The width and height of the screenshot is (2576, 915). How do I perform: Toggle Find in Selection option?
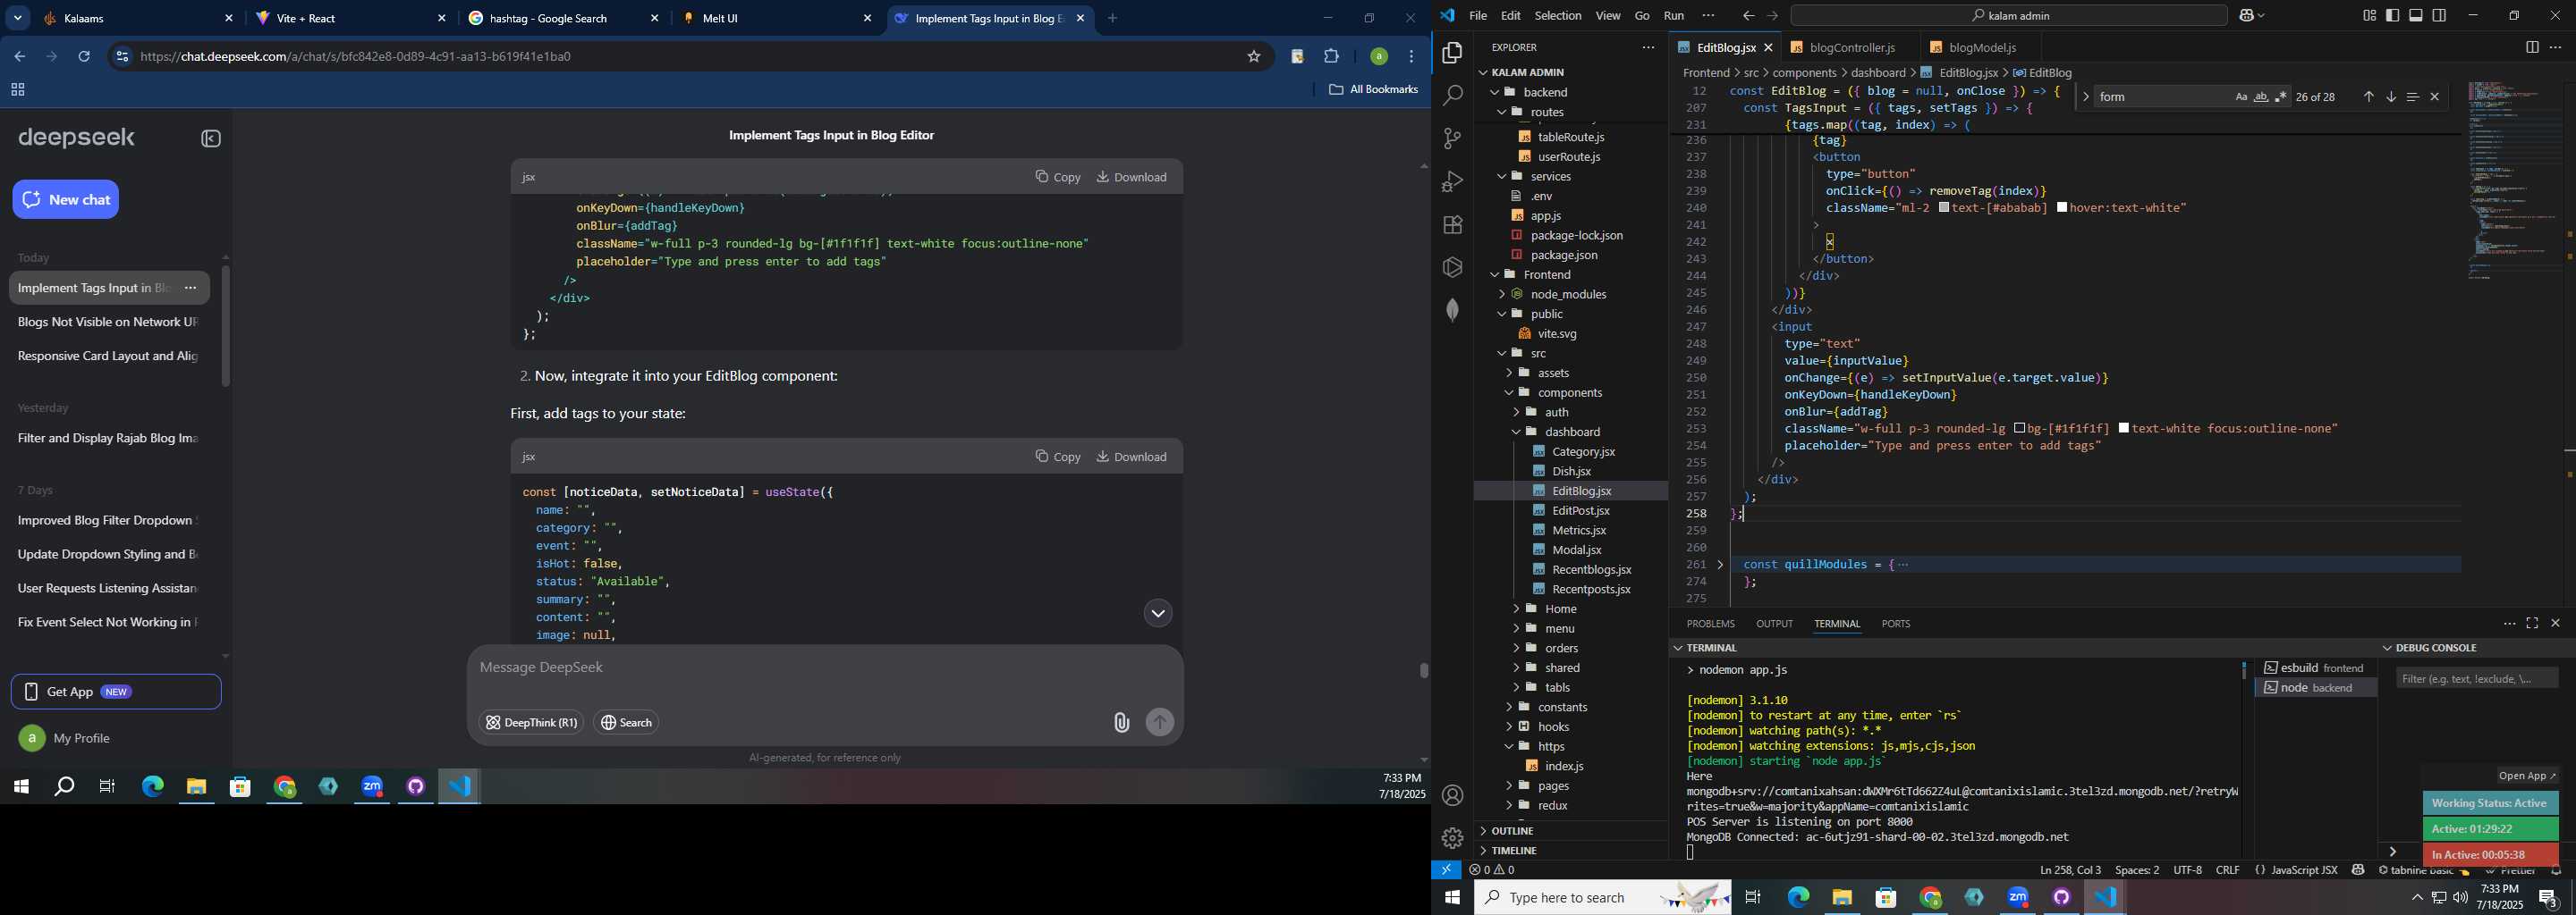coord(2413,97)
